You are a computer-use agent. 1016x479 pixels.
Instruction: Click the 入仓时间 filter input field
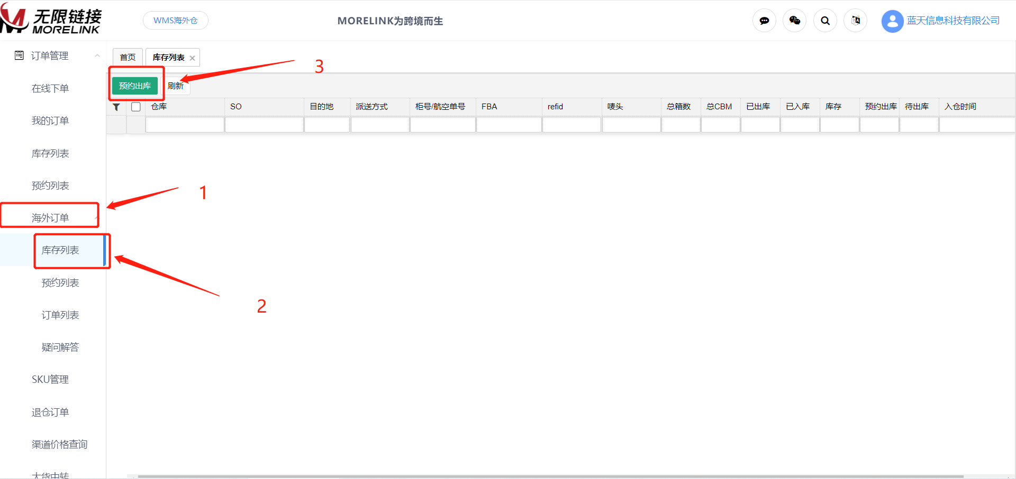point(977,125)
